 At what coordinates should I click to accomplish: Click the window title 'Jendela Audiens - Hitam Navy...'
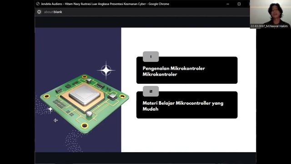105,4
